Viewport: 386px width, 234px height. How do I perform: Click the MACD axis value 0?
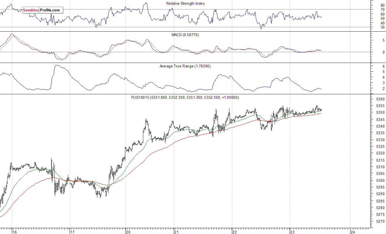(384, 52)
